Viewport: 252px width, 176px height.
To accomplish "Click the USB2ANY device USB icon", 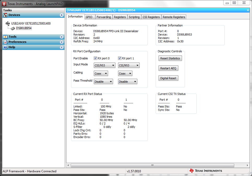I will pos(8,24).
